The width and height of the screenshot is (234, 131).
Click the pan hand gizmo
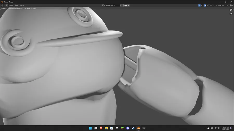point(231,13)
